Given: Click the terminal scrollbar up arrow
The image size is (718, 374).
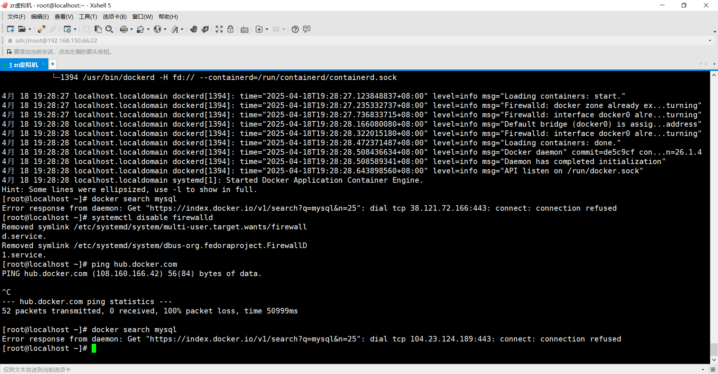Looking at the screenshot, I should tap(714, 75).
